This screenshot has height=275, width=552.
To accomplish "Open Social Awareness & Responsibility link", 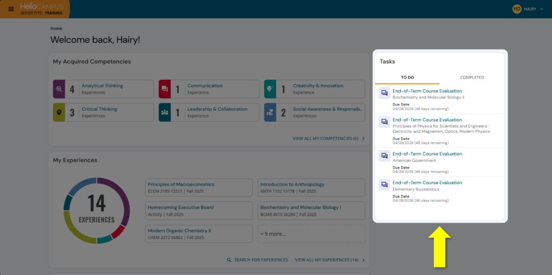I will tap(328, 109).
